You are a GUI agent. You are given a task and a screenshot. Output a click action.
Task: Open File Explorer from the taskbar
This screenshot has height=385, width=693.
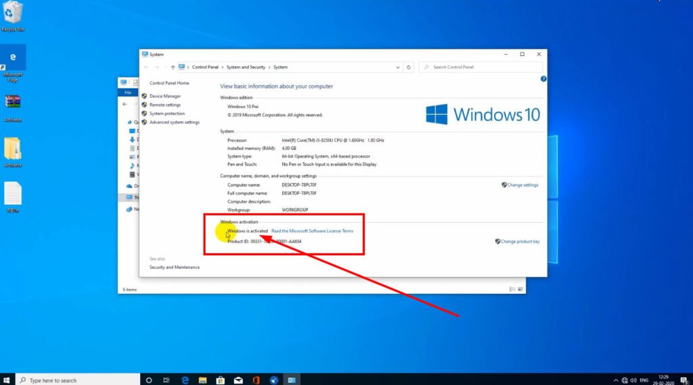(202, 380)
